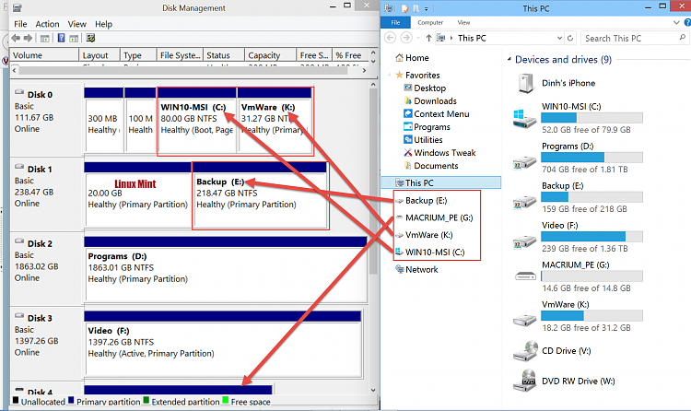Open Computer ribbon tab in This PC
Image resolution: width=691 pixels, height=411 pixels.
pos(430,22)
